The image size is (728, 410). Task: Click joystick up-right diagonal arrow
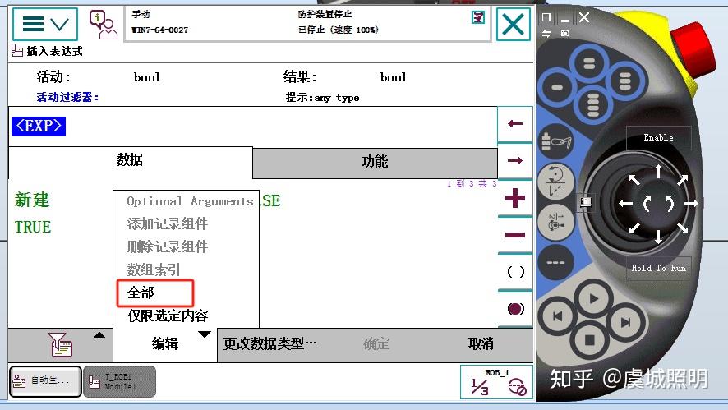682,180
